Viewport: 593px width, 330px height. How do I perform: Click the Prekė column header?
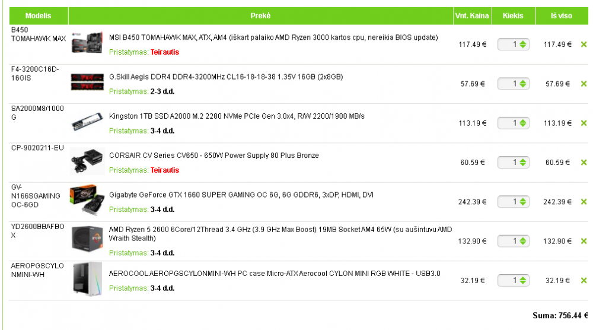[x=261, y=16]
